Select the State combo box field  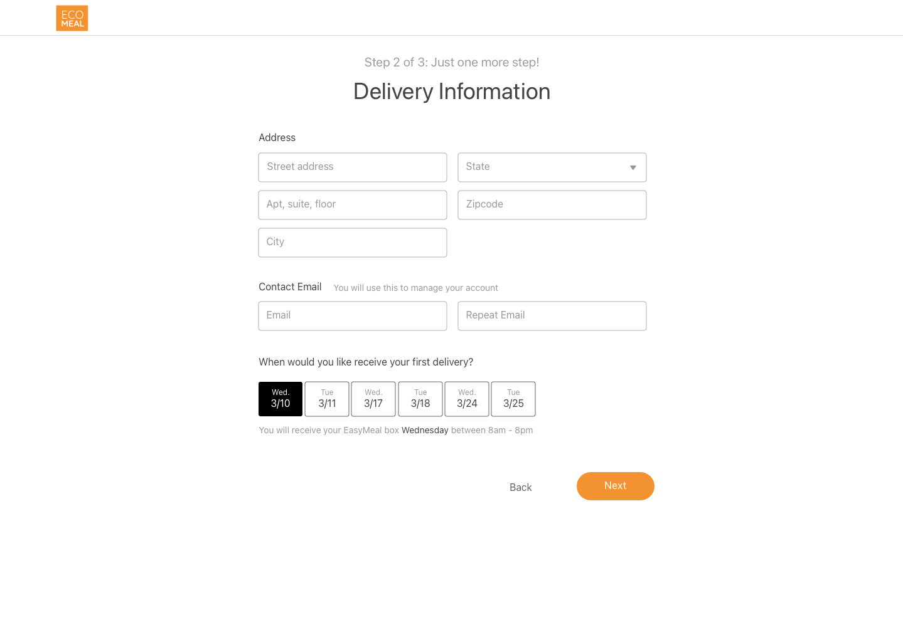pyautogui.click(x=552, y=167)
